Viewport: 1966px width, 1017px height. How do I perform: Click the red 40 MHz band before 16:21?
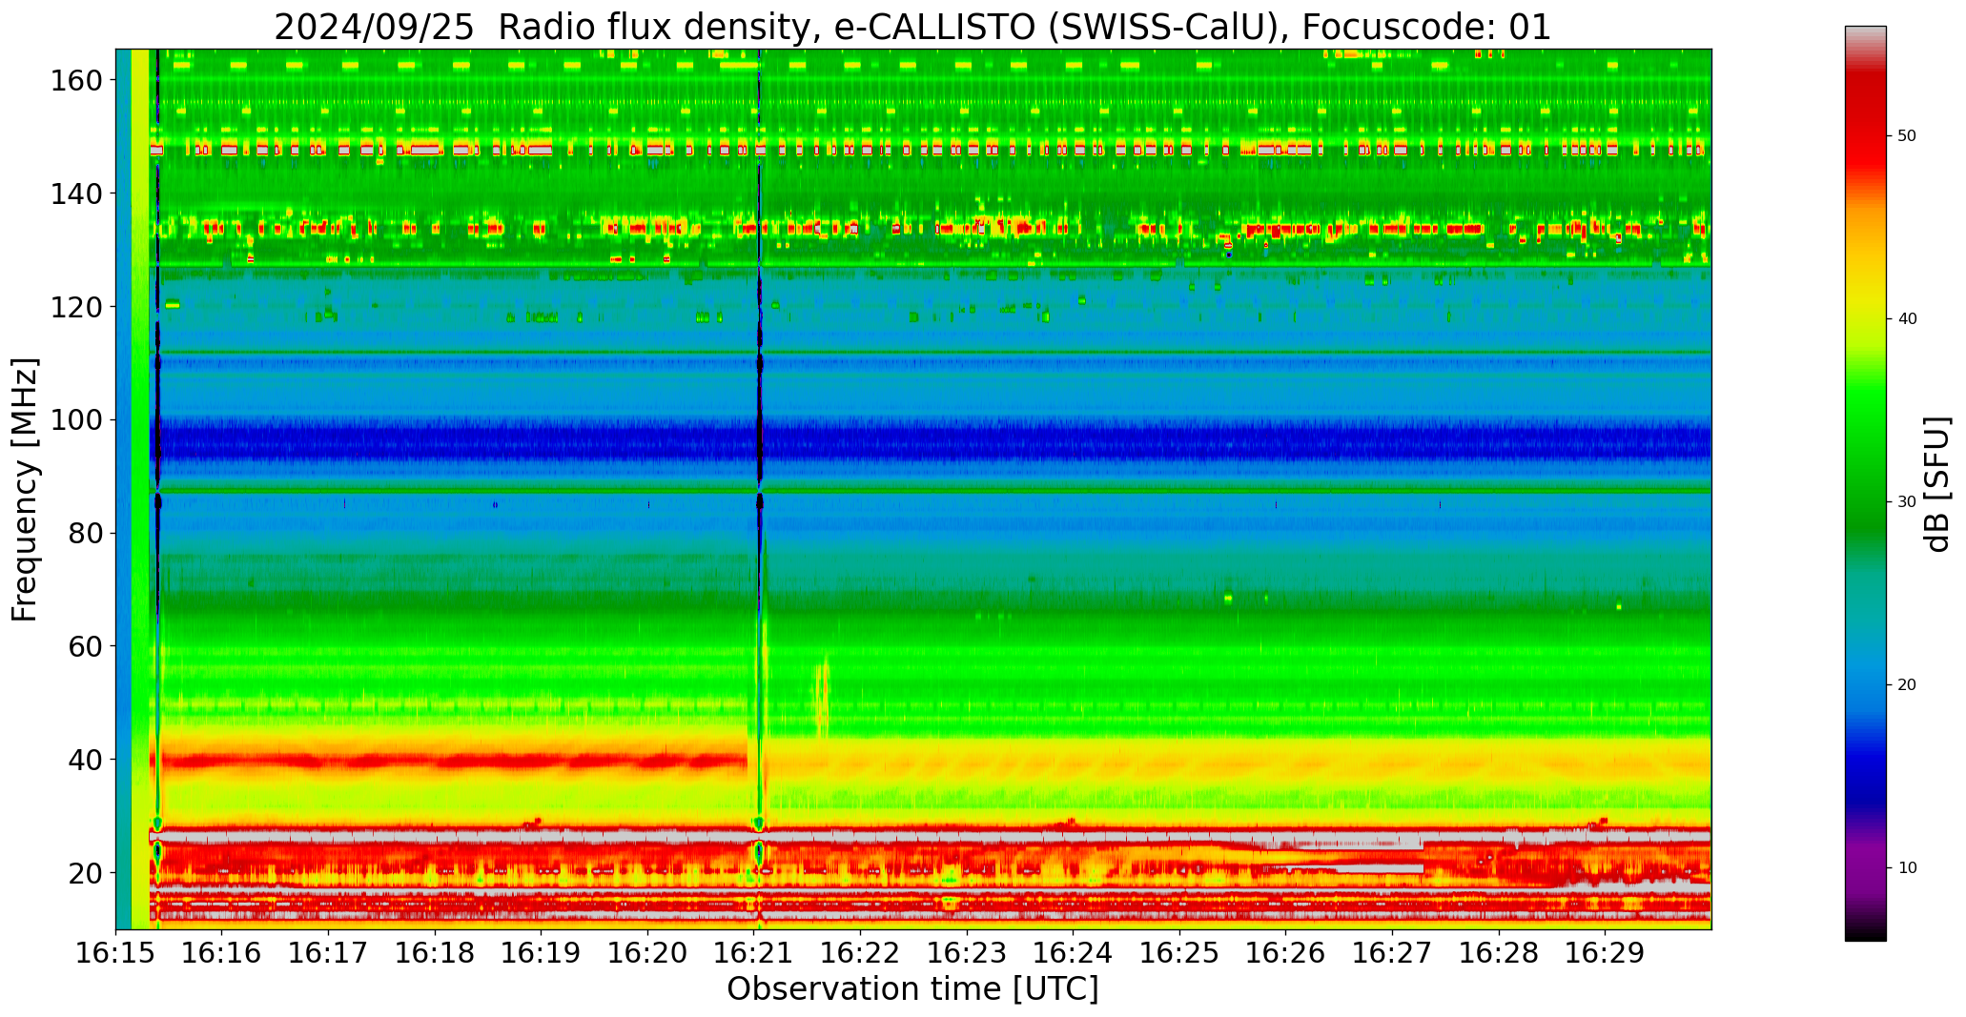[448, 761]
